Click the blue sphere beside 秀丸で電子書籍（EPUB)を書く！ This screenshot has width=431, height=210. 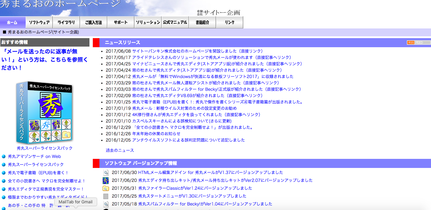click(3, 172)
